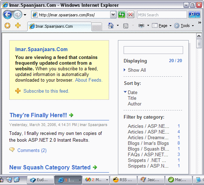204x185 pixels.
Task: Go forward with the Forward arrow button
Action: (x=18, y=15)
